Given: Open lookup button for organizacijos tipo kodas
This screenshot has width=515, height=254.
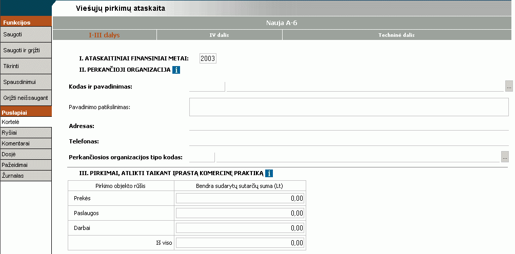Looking at the screenshot, I should [x=505, y=157].
